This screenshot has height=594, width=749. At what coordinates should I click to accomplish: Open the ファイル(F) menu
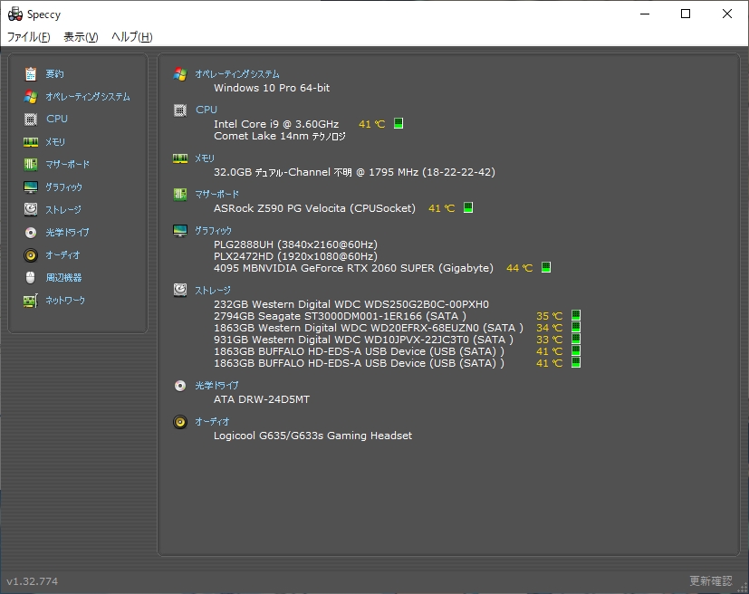pyautogui.click(x=29, y=37)
